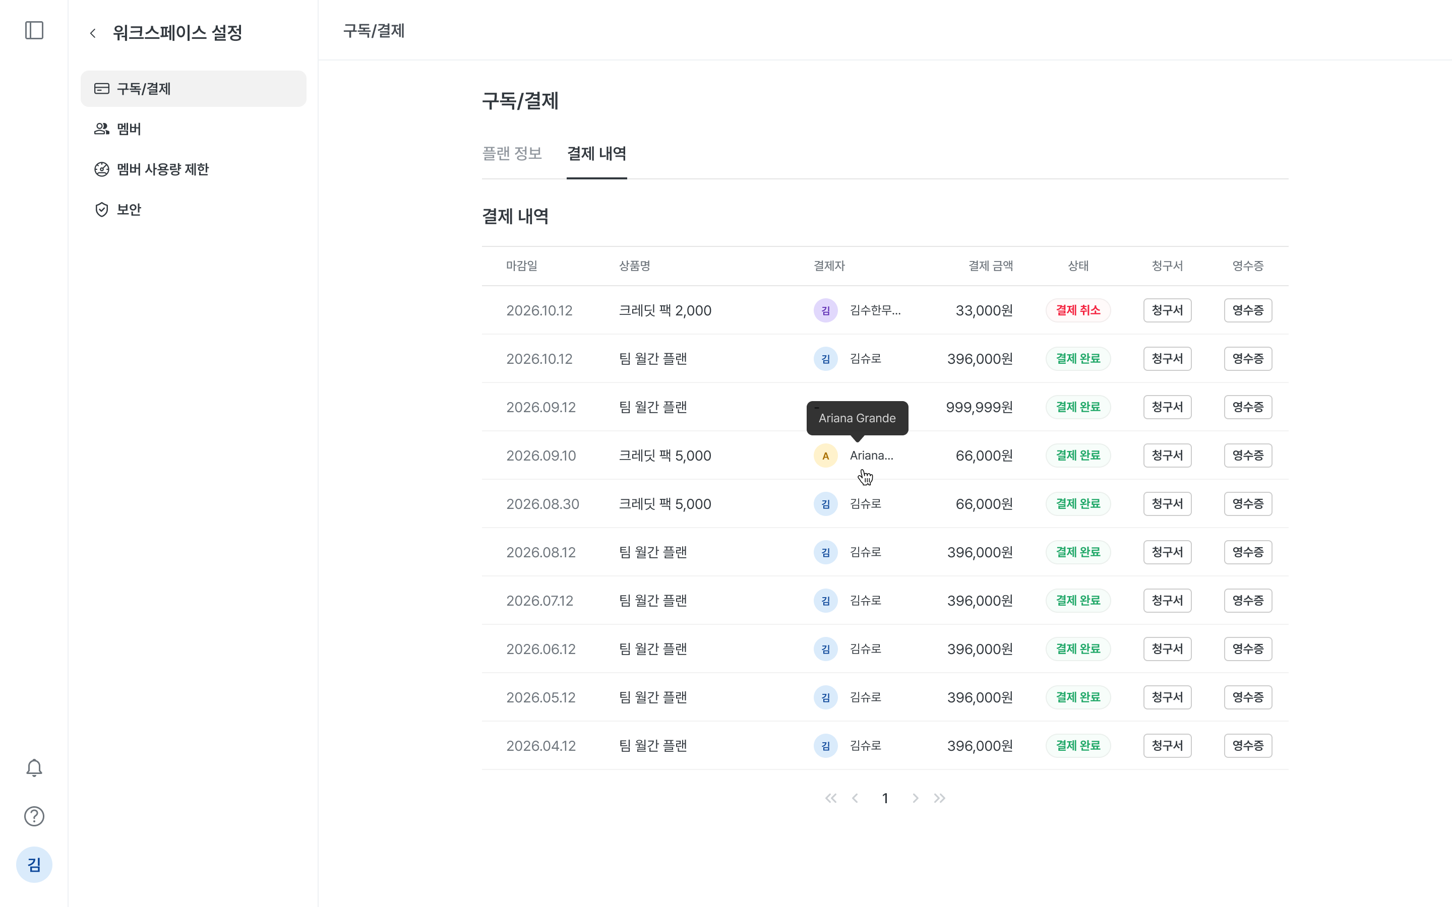This screenshot has width=1452, height=907.
Task: Open 청구서 for the 999,999원 payment
Action: [x=1167, y=407]
